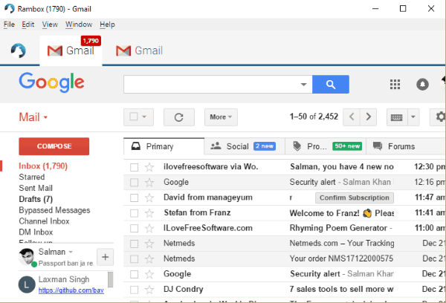Select checkbox for ilovefreesoftware via Wo. email
This screenshot has height=303, width=446.
click(x=135, y=167)
